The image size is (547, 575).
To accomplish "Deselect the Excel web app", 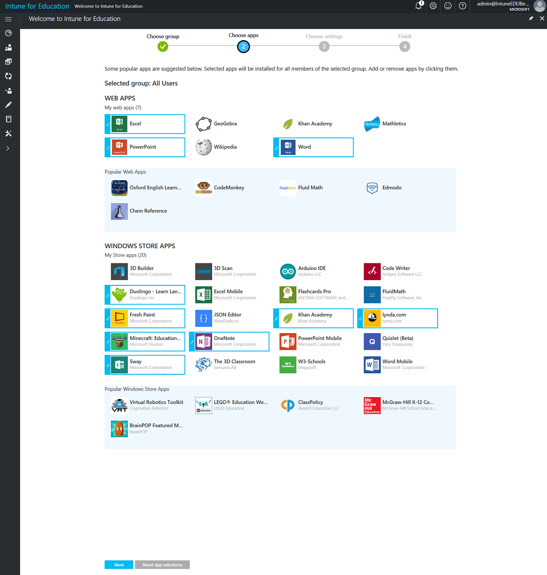I will [145, 124].
